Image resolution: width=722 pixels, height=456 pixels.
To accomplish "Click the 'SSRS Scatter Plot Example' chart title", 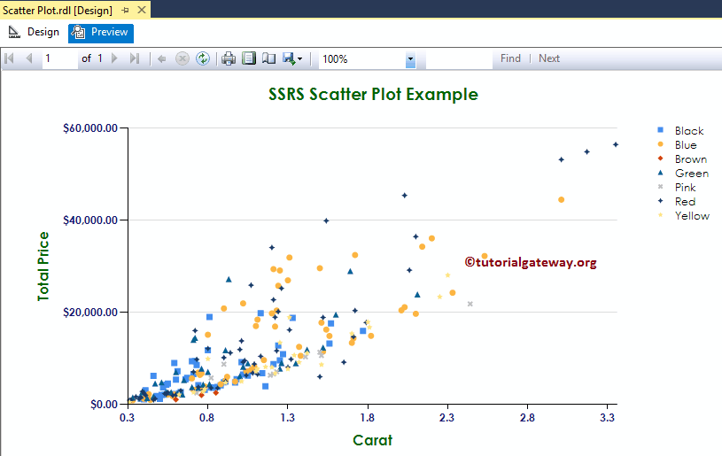I will [x=374, y=95].
